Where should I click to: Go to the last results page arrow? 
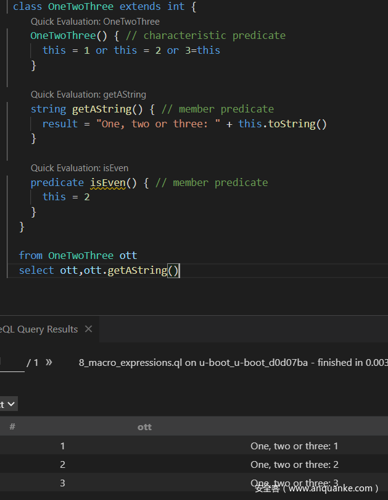(49, 362)
